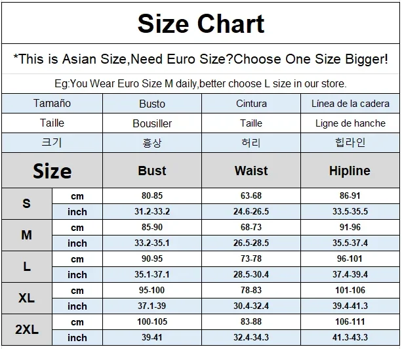Select the S size row label
Image resolution: width=402 pixels, height=349 pixels.
click(x=27, y=203)
